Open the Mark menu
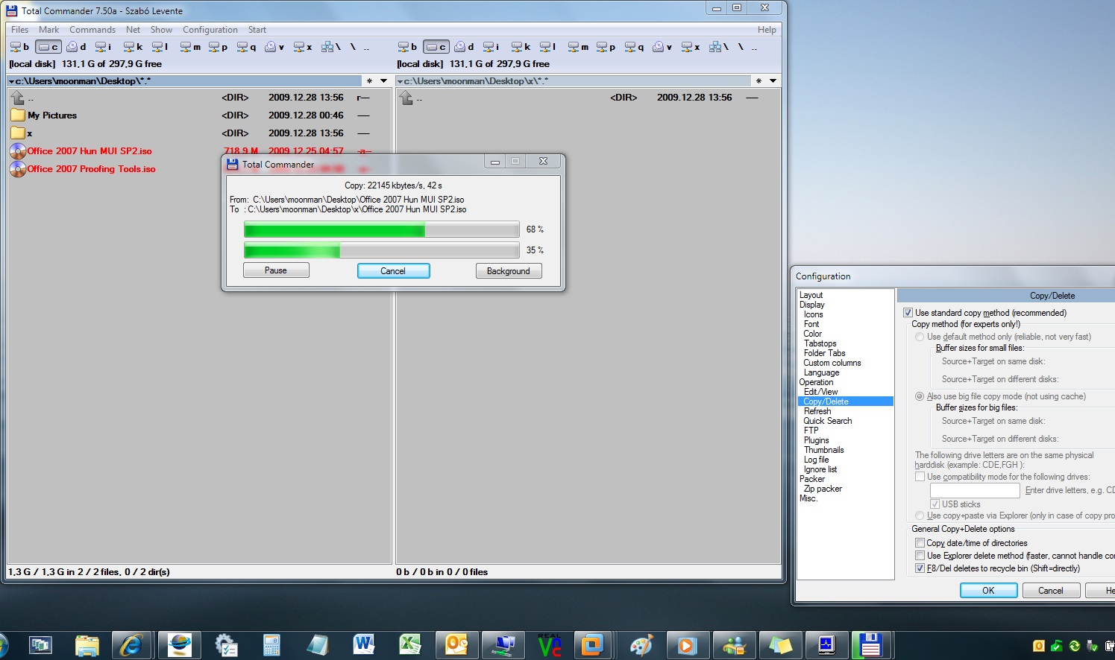 pyautogui.click(x=49, y=30)
